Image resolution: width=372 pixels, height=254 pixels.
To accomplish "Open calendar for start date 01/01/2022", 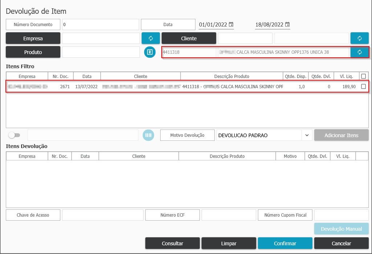I will click(231, 24).
